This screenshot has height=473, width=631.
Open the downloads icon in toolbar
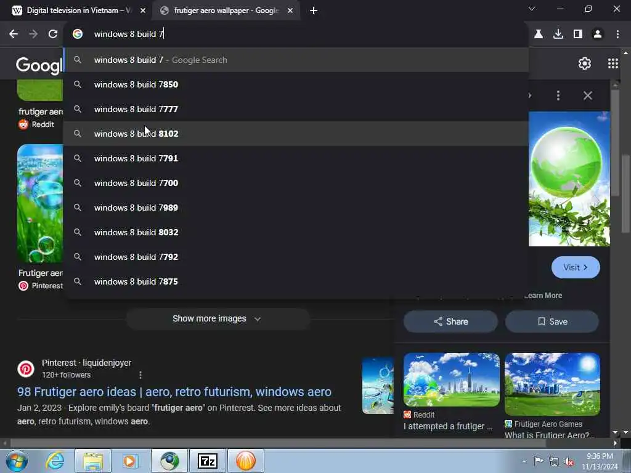click(558, 34)
